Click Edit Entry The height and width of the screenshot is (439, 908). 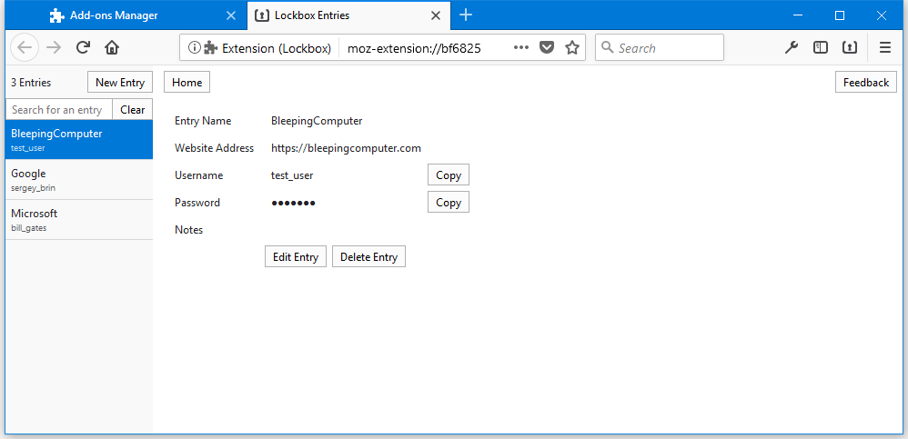click(x=296, y=257)
